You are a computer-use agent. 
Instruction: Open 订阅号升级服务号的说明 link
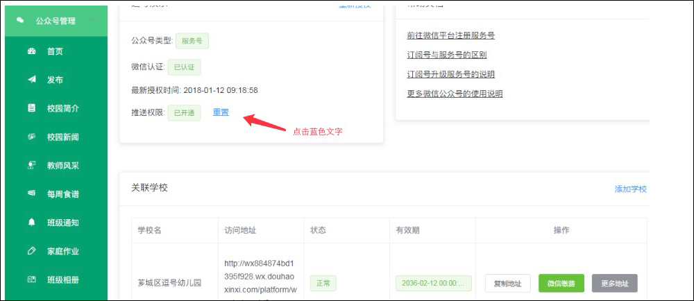tap(450, 74)
